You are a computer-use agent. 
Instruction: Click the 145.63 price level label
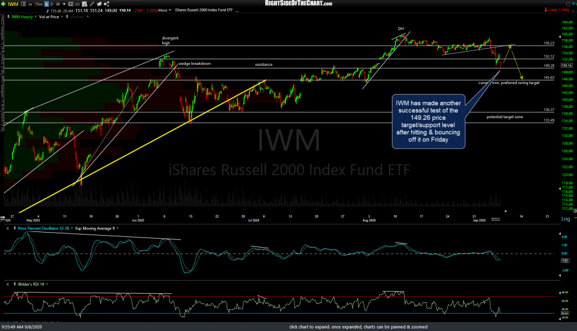pos(549,77)
